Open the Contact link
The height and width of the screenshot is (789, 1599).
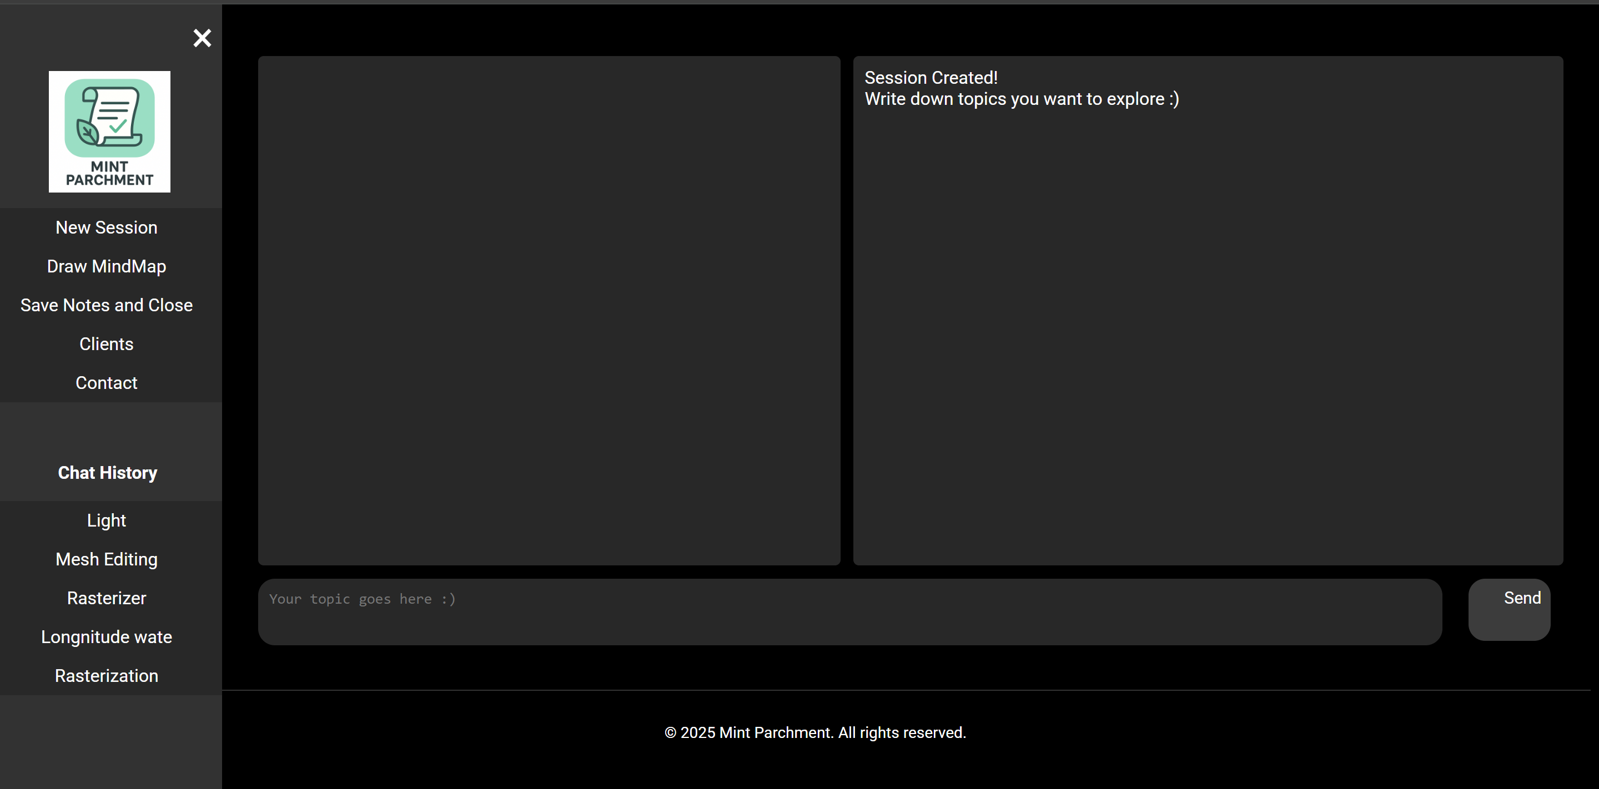pos(106,383)
